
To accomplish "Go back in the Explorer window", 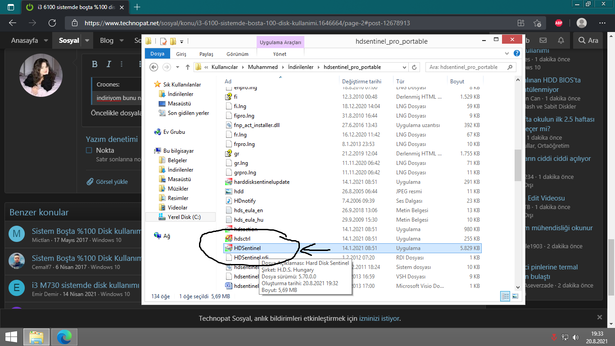I will (x=154, y=67).
